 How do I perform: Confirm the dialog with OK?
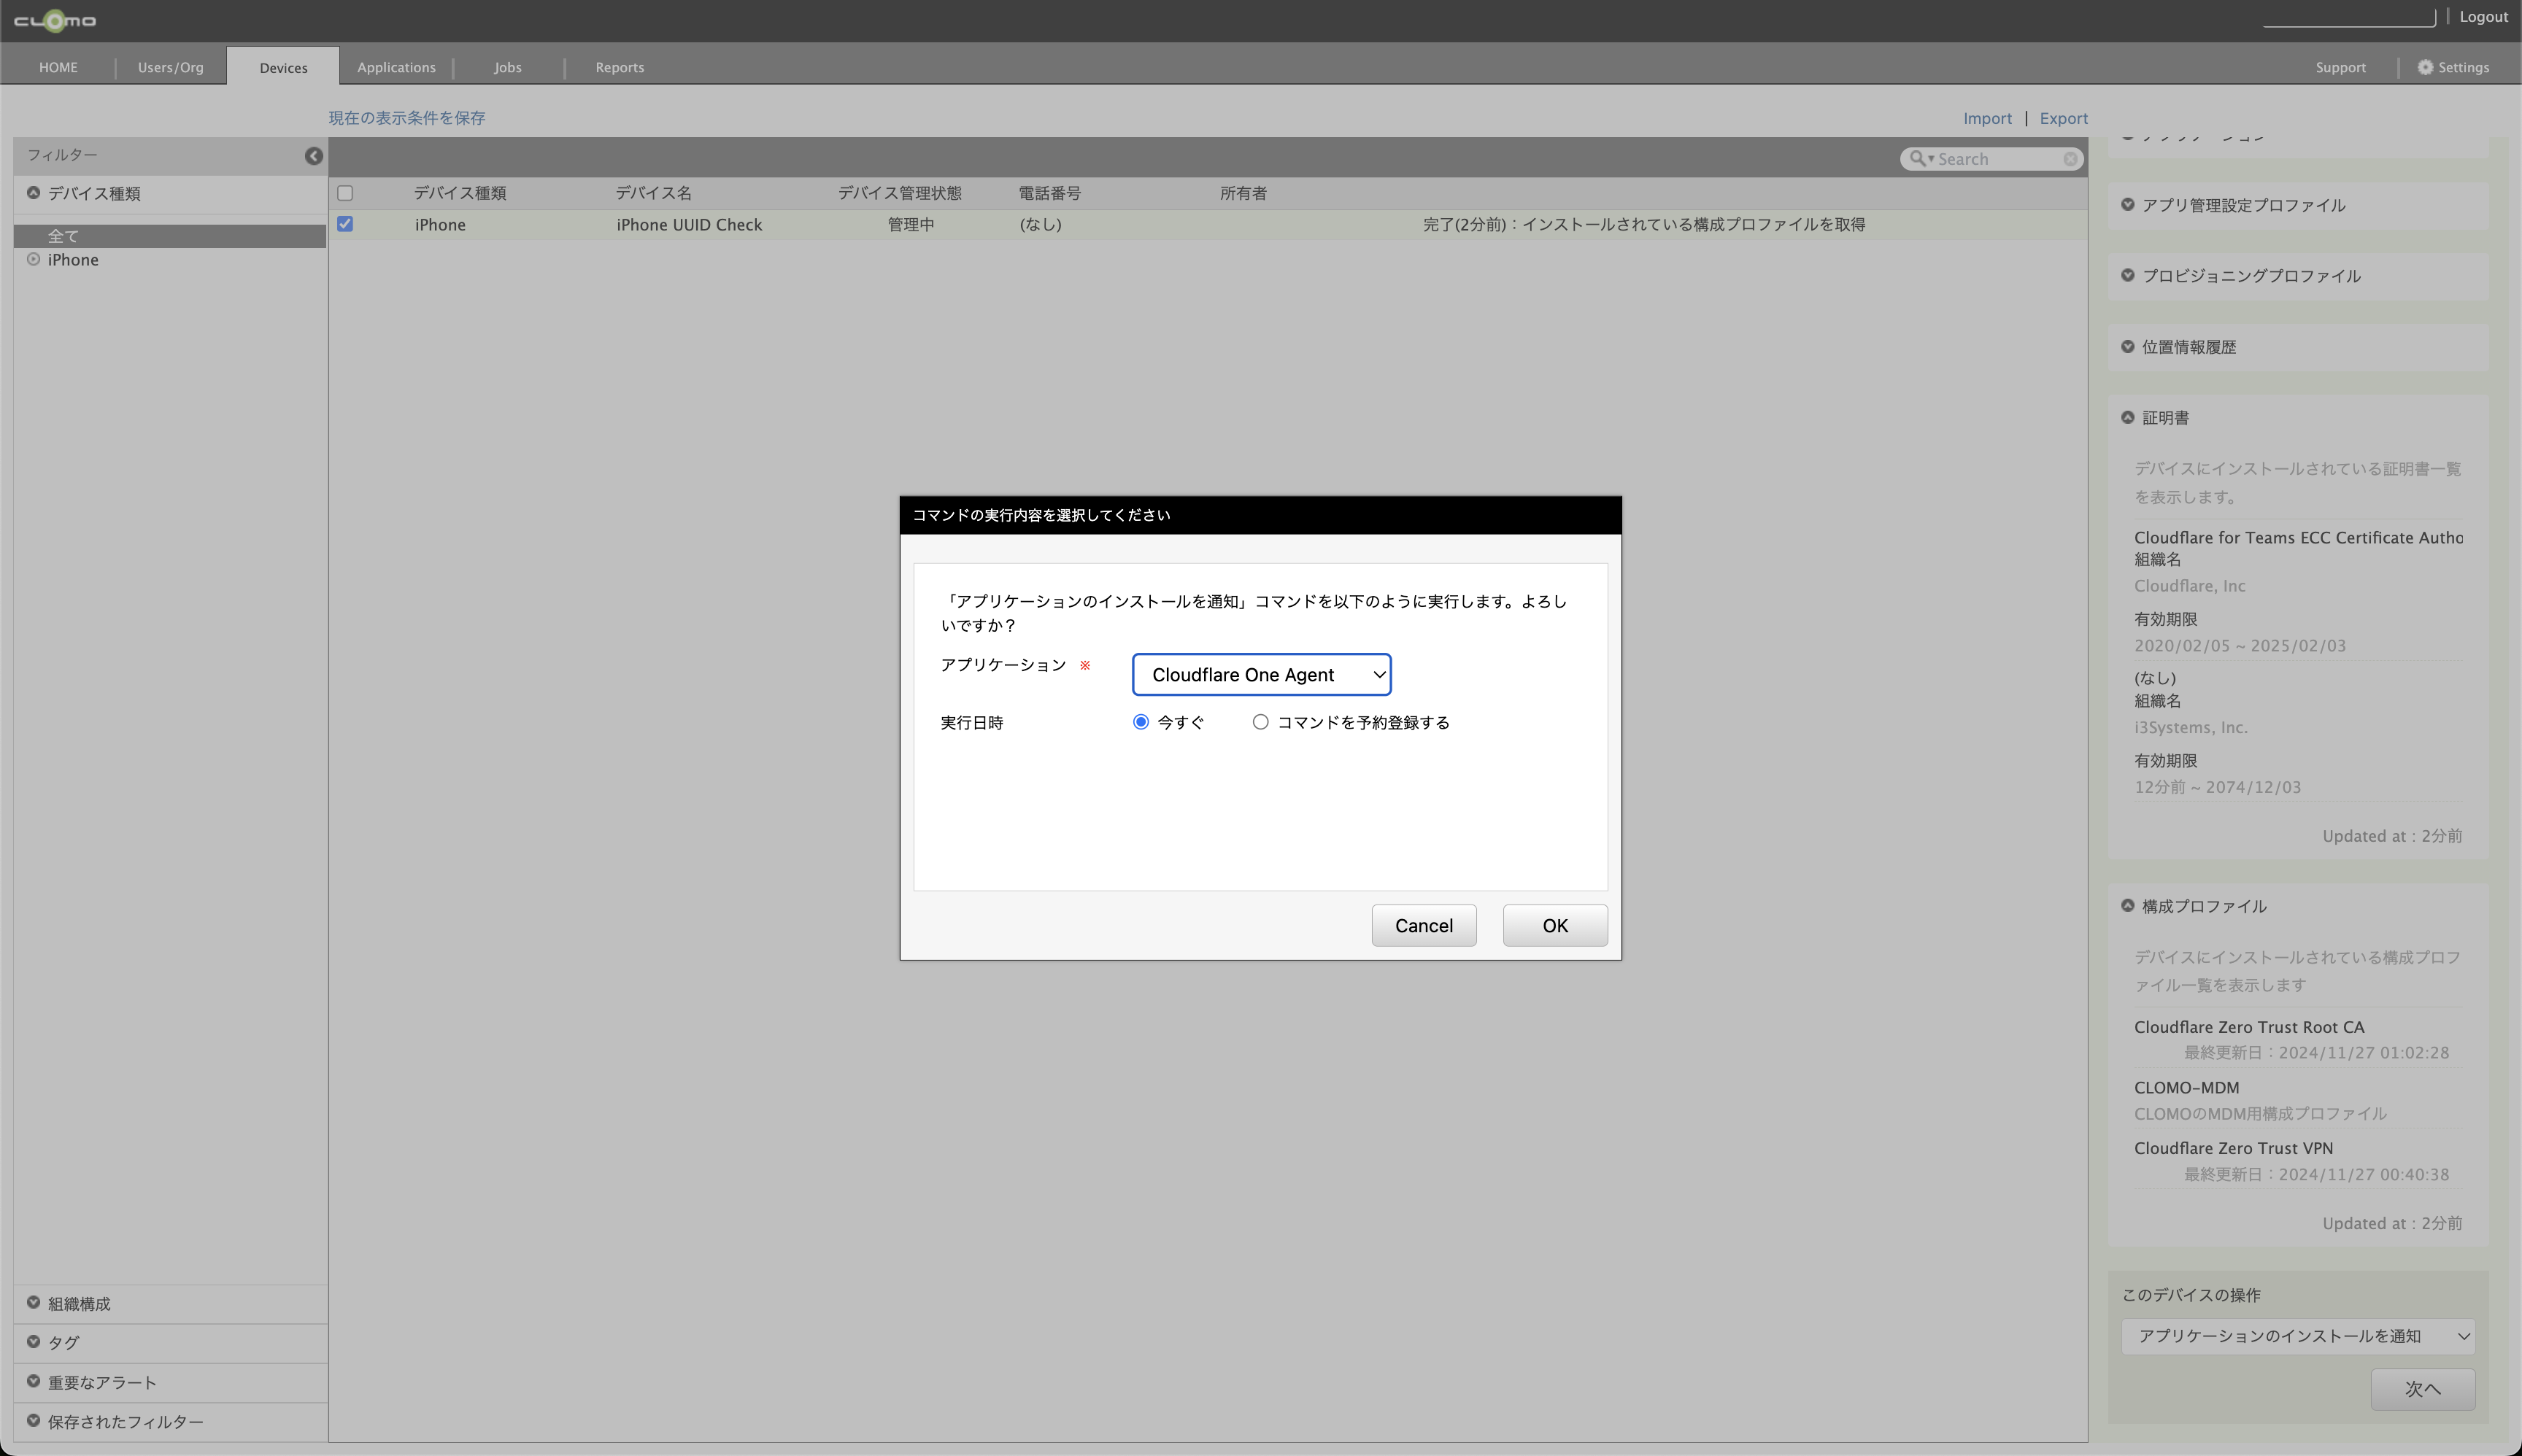click(1554, 926)
